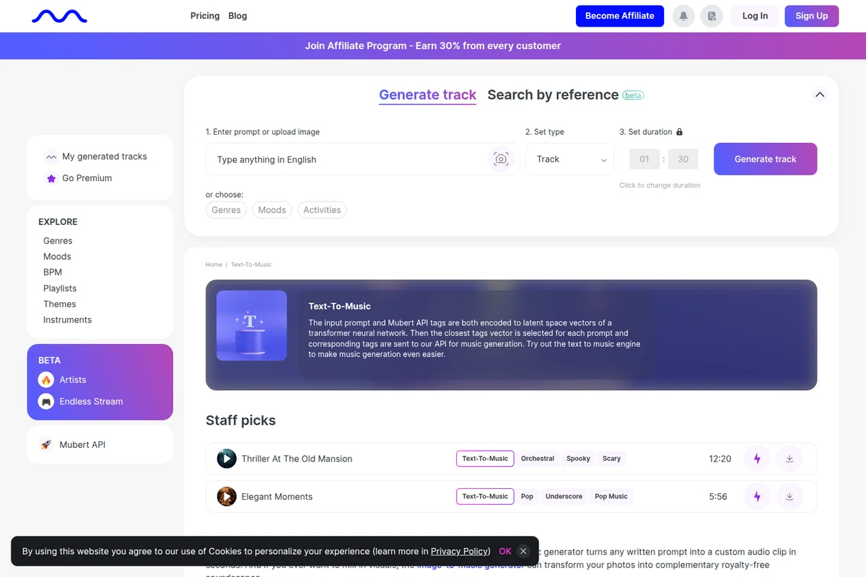866x577 pixels.
Task: Click the Mubert wave logo
Action: 58,15
